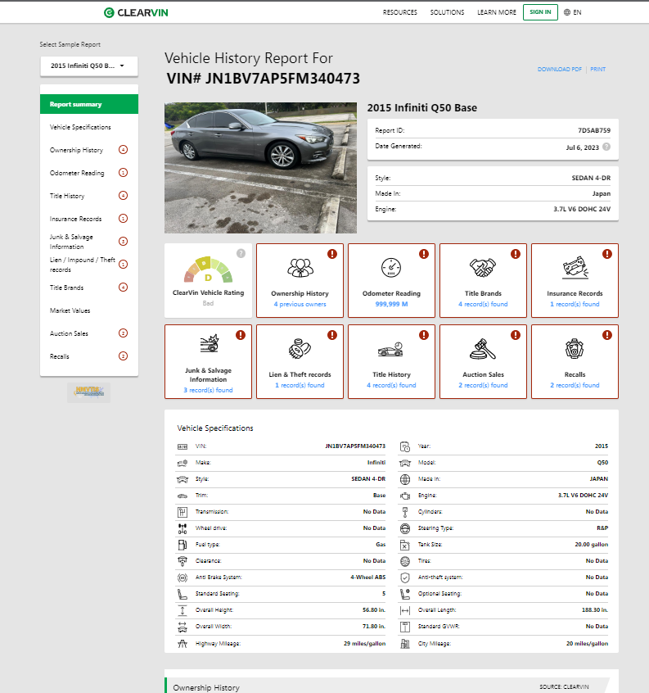Click 1 record(s) found under Insurance Records
This screenshot has width=649, height=693.
tap(575, 304)
